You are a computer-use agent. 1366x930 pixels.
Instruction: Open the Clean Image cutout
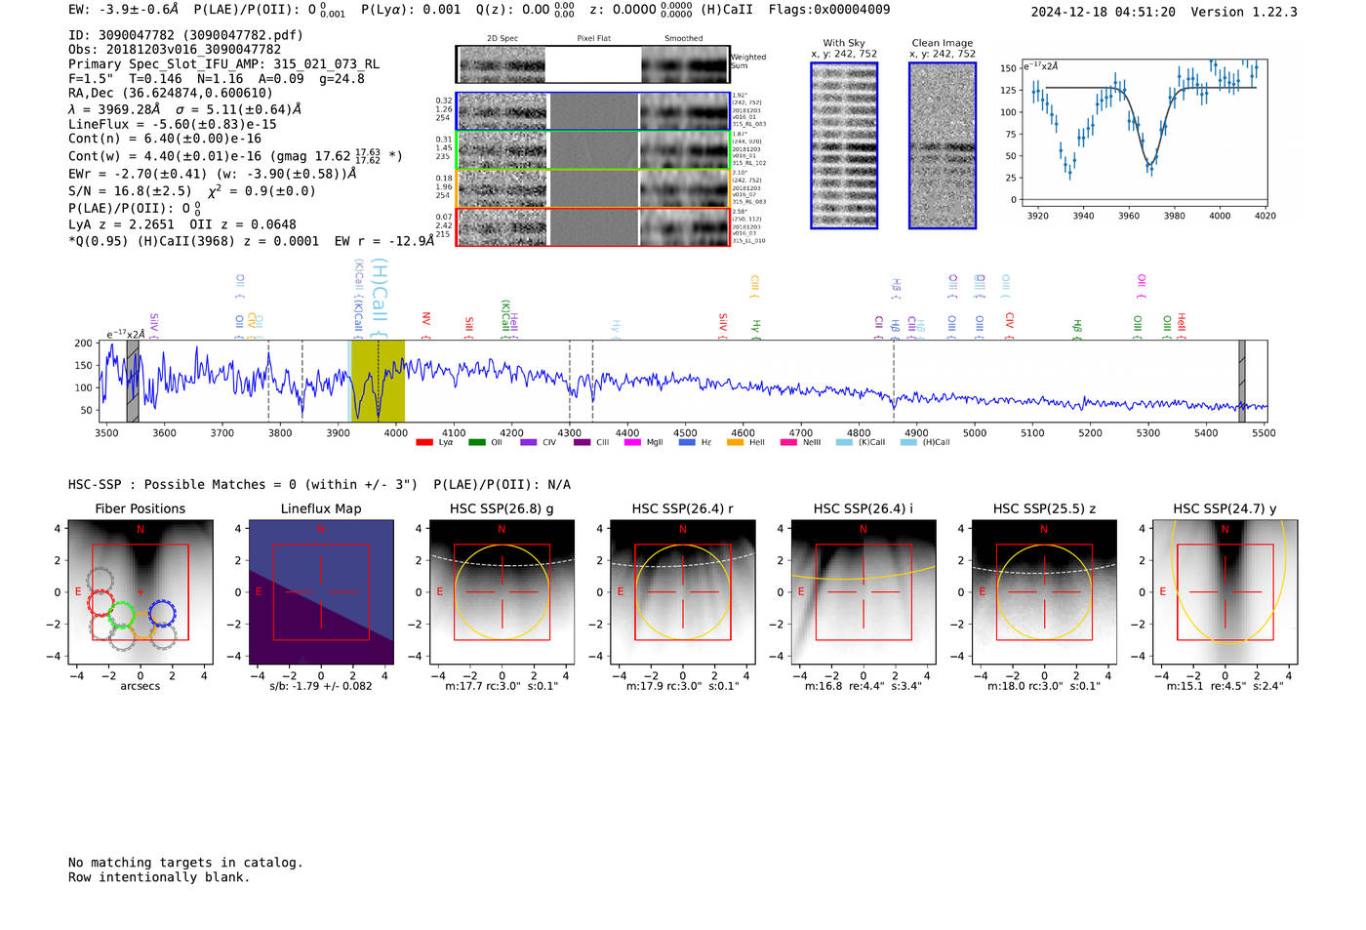(943, 145)
